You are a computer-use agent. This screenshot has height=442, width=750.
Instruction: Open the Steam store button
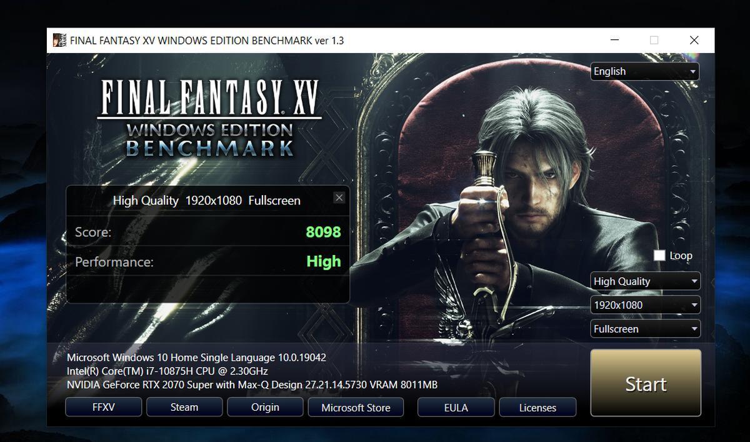(184, 407)
